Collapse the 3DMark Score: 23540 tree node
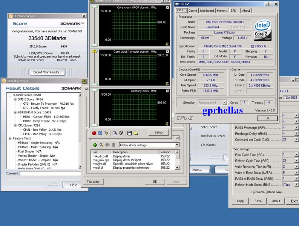The image size is (299, 226). pos(10,95)
